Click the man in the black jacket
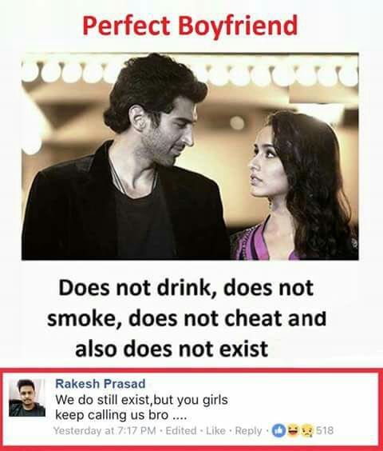383x451 pixels. tap(126, 161)
